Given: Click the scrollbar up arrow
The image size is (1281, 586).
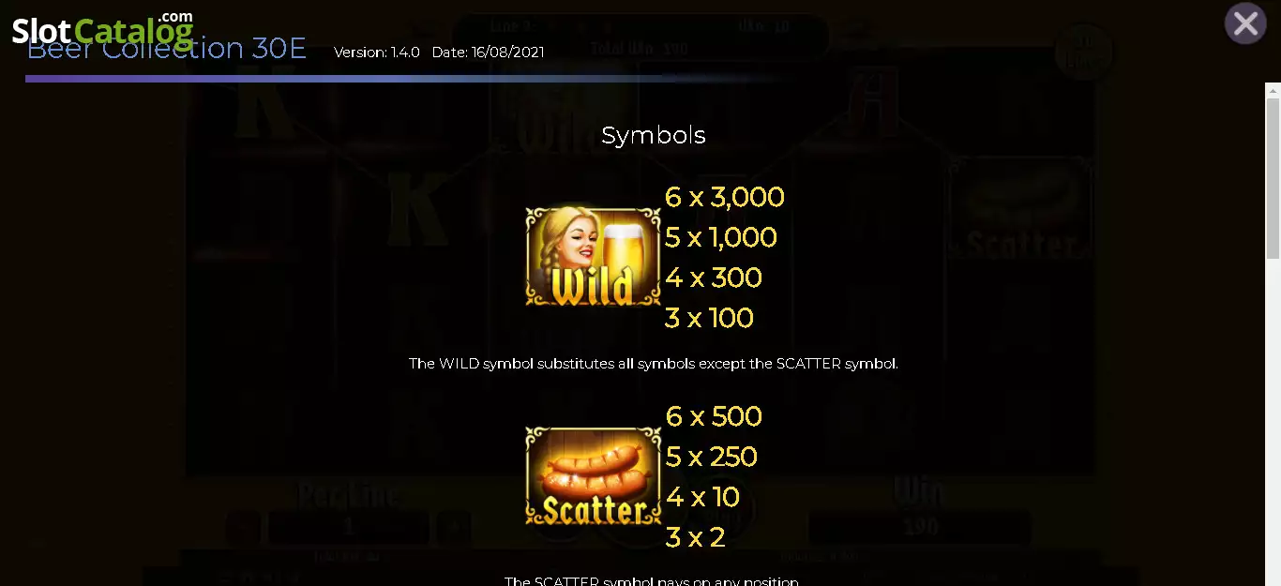Looking at the screenshot, I should tap(1273, 90).
